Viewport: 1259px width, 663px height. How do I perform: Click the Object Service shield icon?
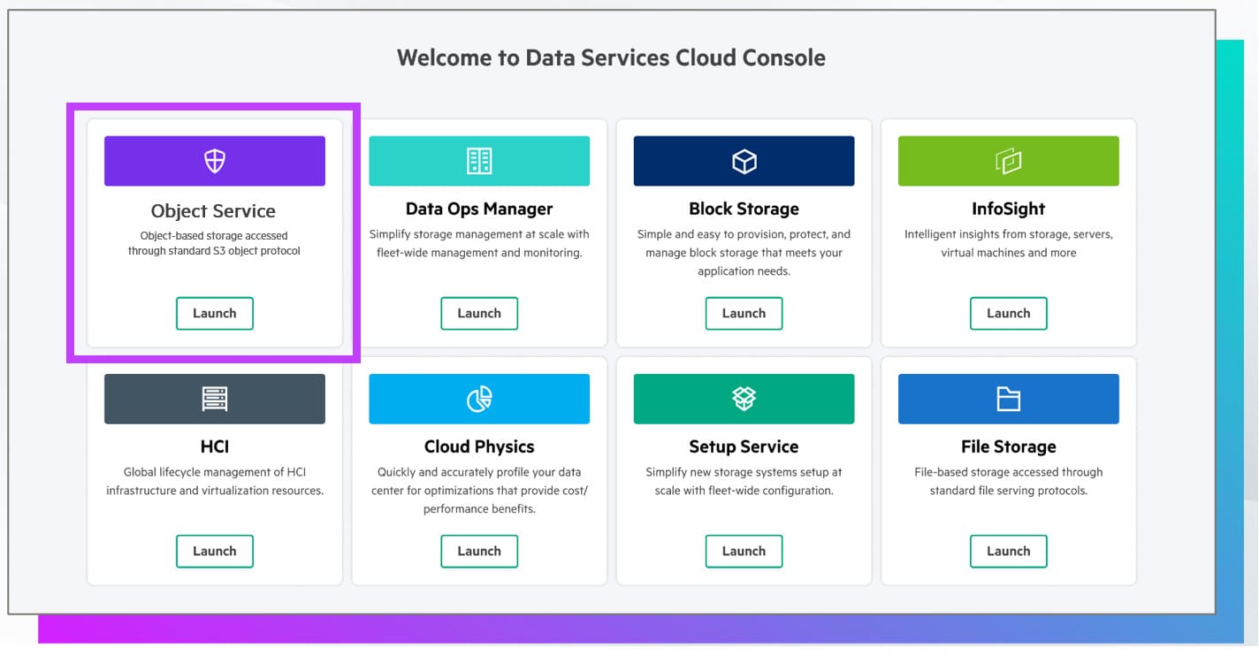[x=215, y=161]
